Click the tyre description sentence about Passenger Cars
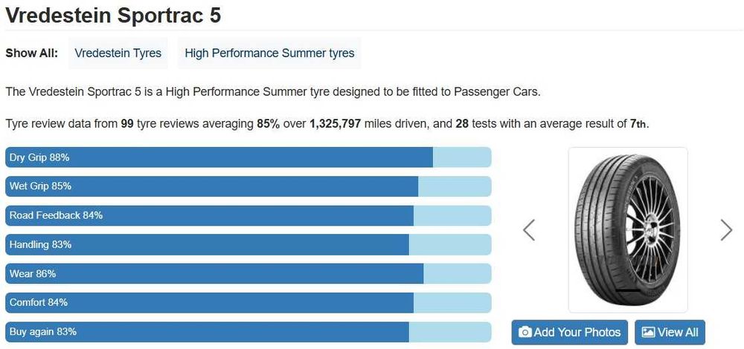Viewport: 744px width, 349px height. pyautogui.click(x=273, y=92)
